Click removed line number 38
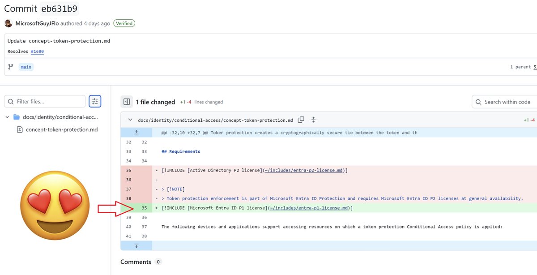537x275 pixels. (x=129, y=198)
